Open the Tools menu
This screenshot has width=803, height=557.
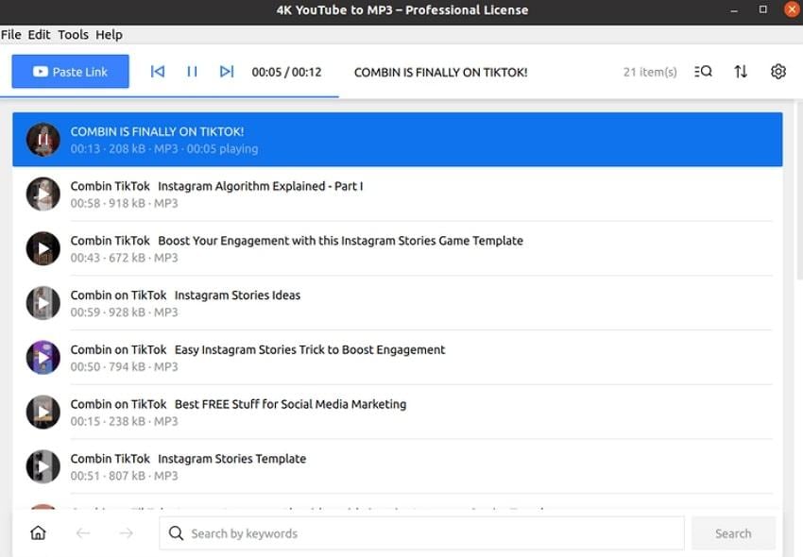(74, 35)
